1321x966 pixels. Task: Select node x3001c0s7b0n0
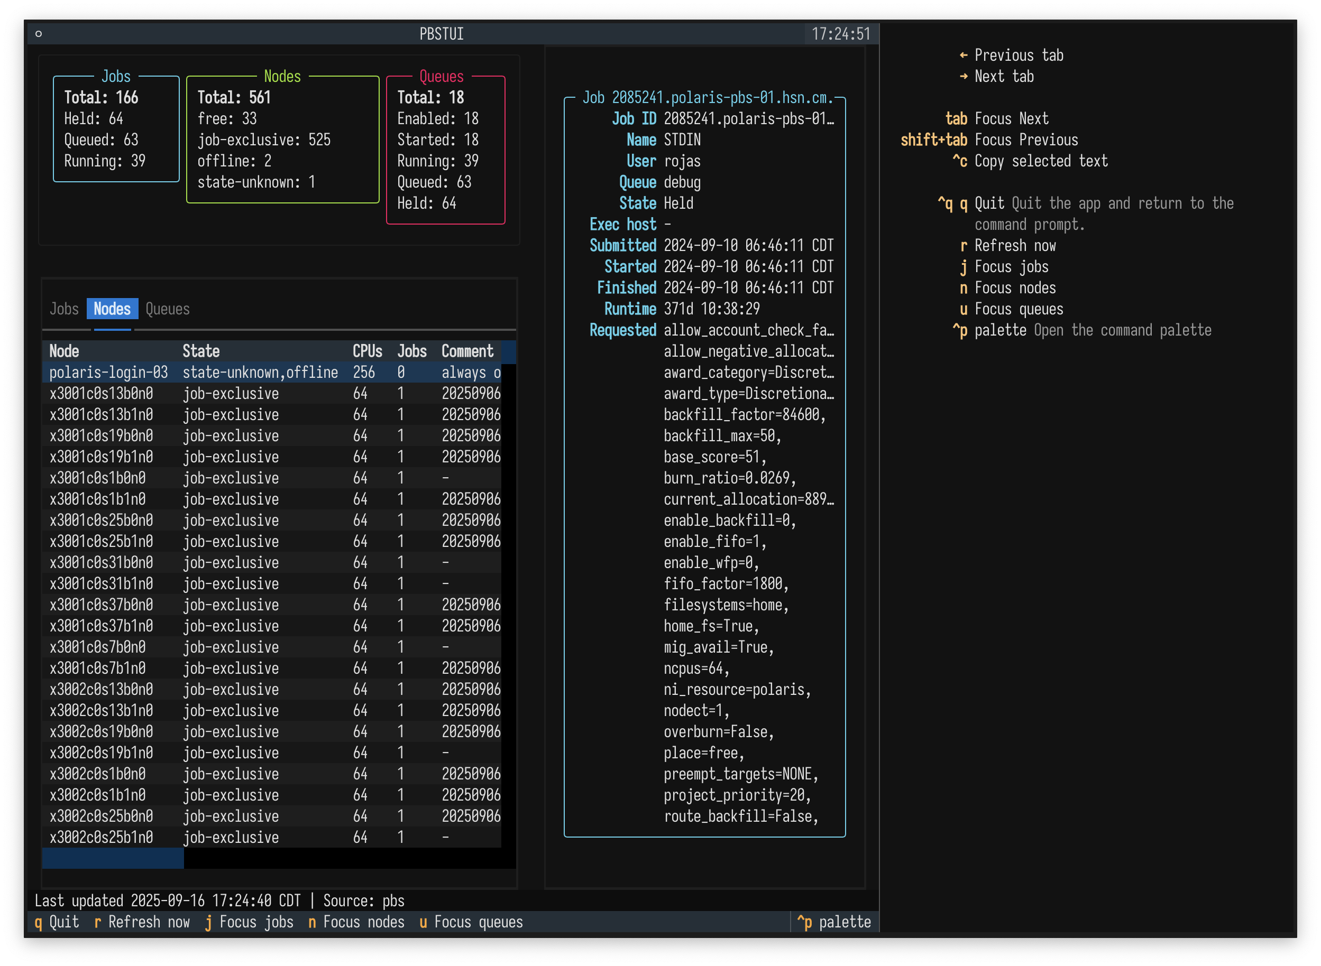click(272, 647)
